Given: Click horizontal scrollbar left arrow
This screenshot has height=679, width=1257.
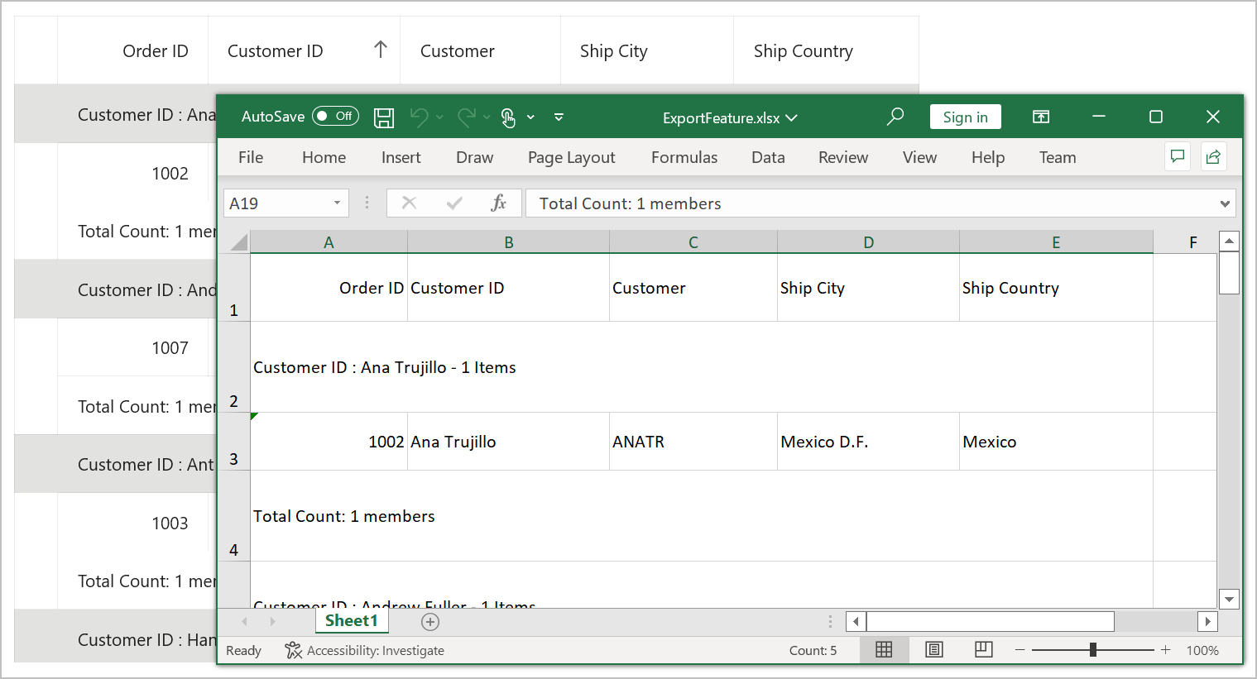Looking at the screenshot, I should point(856,621).
